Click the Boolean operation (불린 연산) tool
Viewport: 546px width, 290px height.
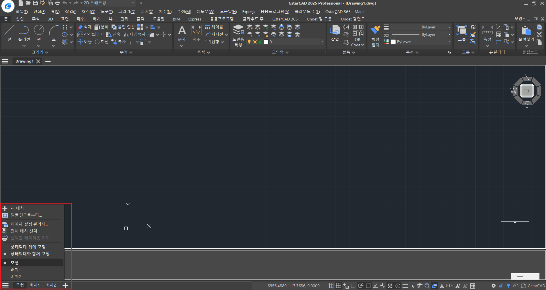(123, 27)
